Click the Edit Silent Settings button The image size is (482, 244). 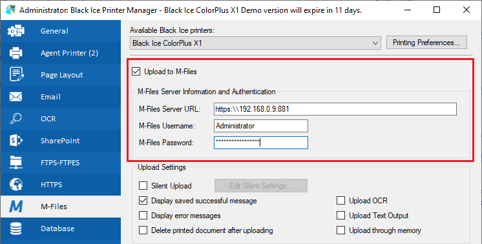(x=260, y=186)
